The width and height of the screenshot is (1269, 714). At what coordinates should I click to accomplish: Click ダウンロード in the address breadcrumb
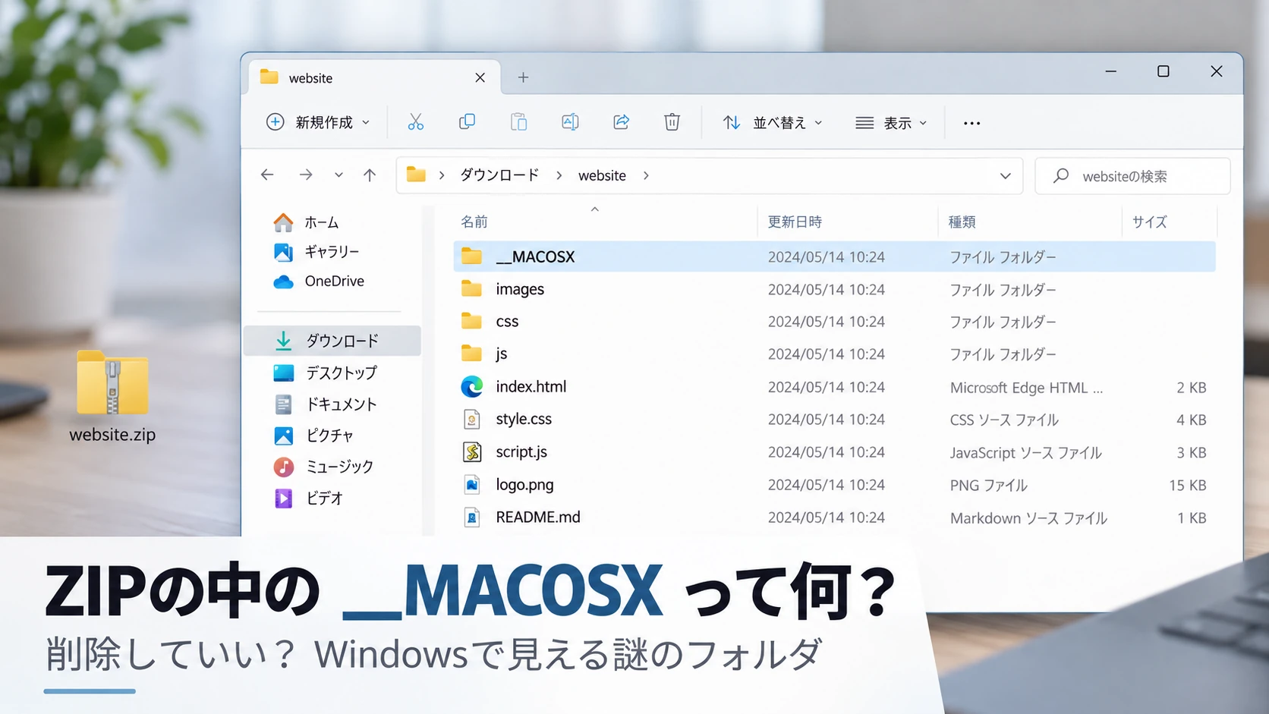[x=499, y=175]
